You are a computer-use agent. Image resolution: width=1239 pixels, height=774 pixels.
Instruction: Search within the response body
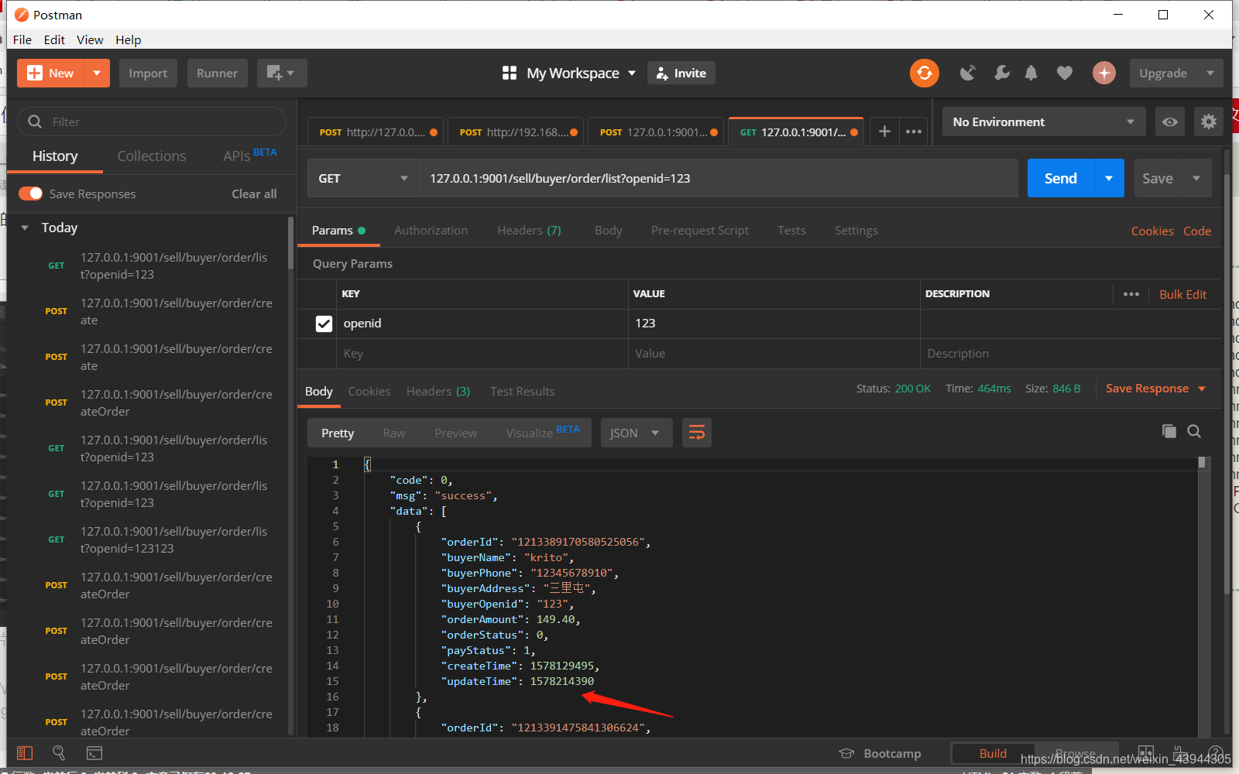pos(1194,431)
